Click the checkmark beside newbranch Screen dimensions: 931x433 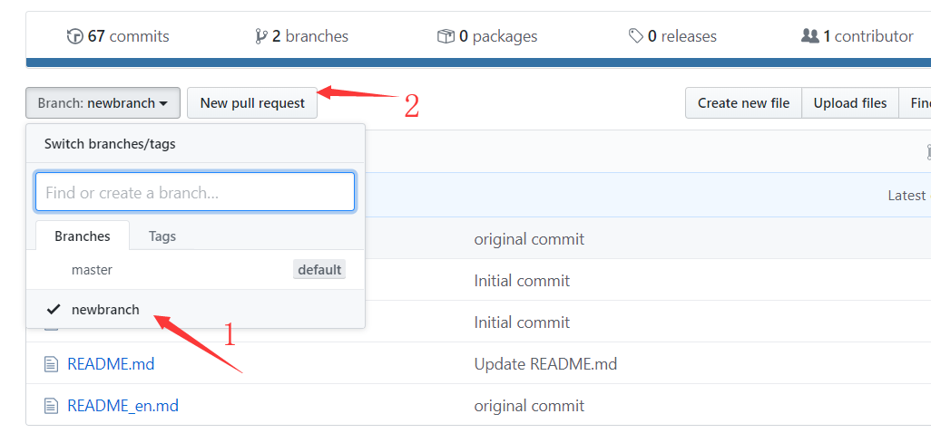coord(54,310)
